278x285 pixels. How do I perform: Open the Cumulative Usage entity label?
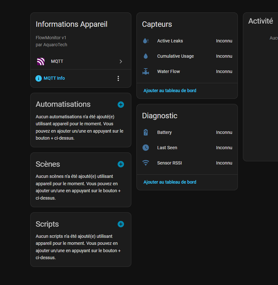pyautogui.click(x=175, y=56)
